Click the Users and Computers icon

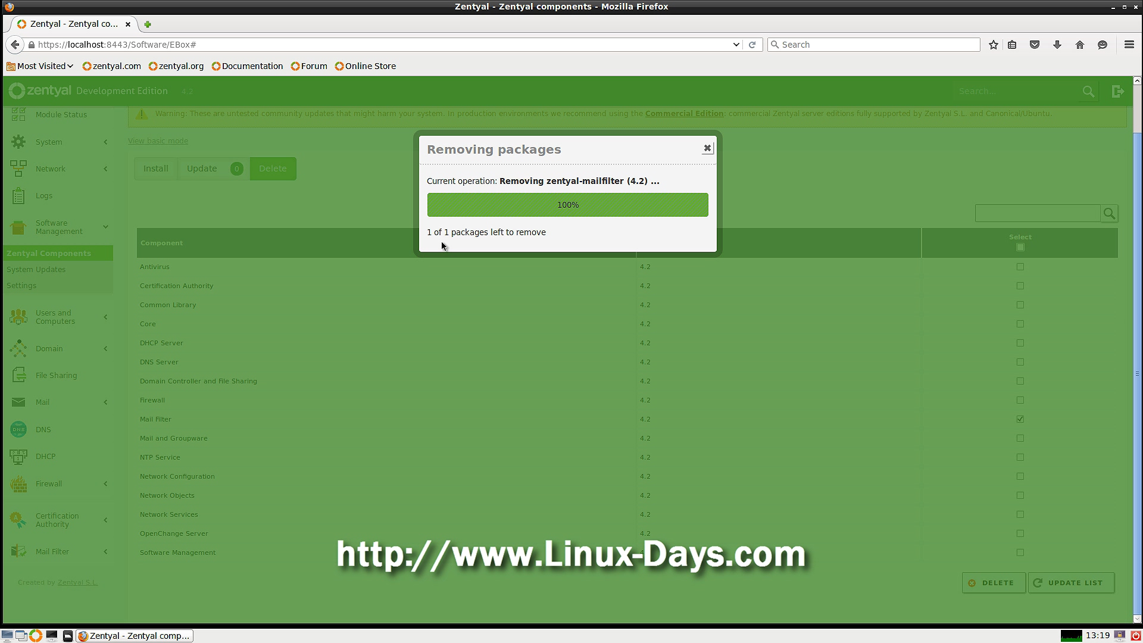(x=18, y=317)
